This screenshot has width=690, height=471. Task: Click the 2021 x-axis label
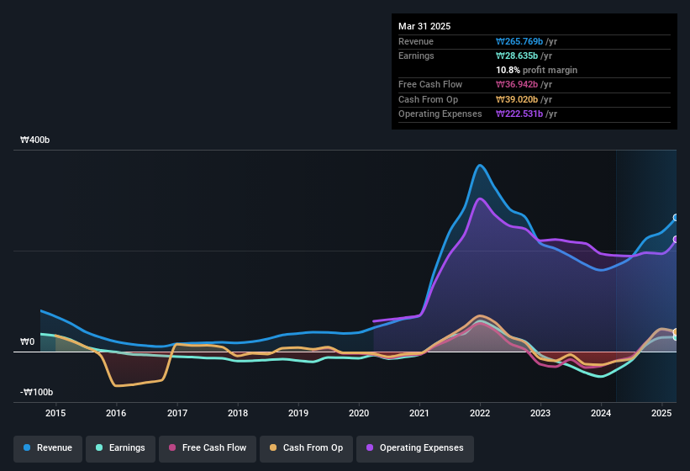point(419,413)
